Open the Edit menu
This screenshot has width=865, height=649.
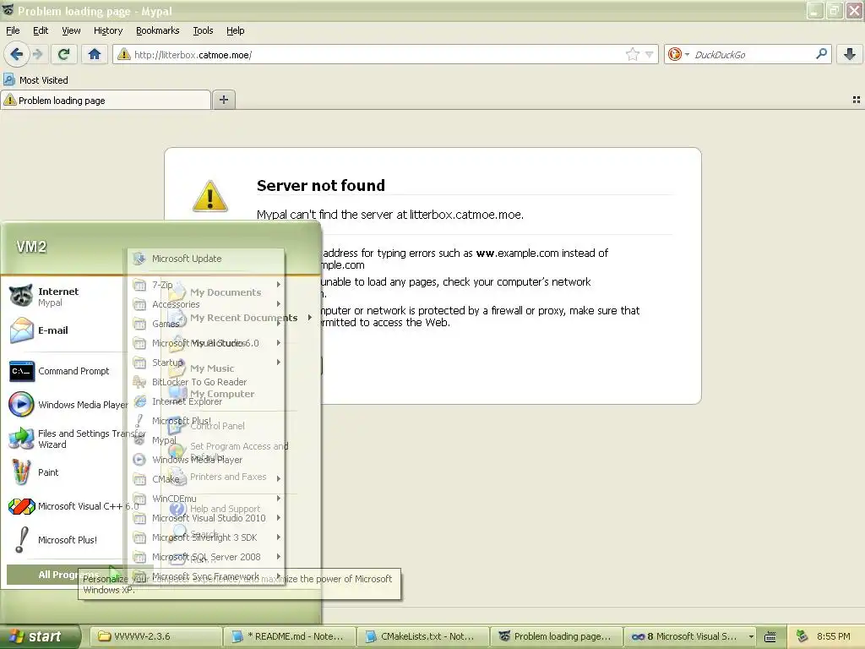pyautogui.click(x=41, y=30)
